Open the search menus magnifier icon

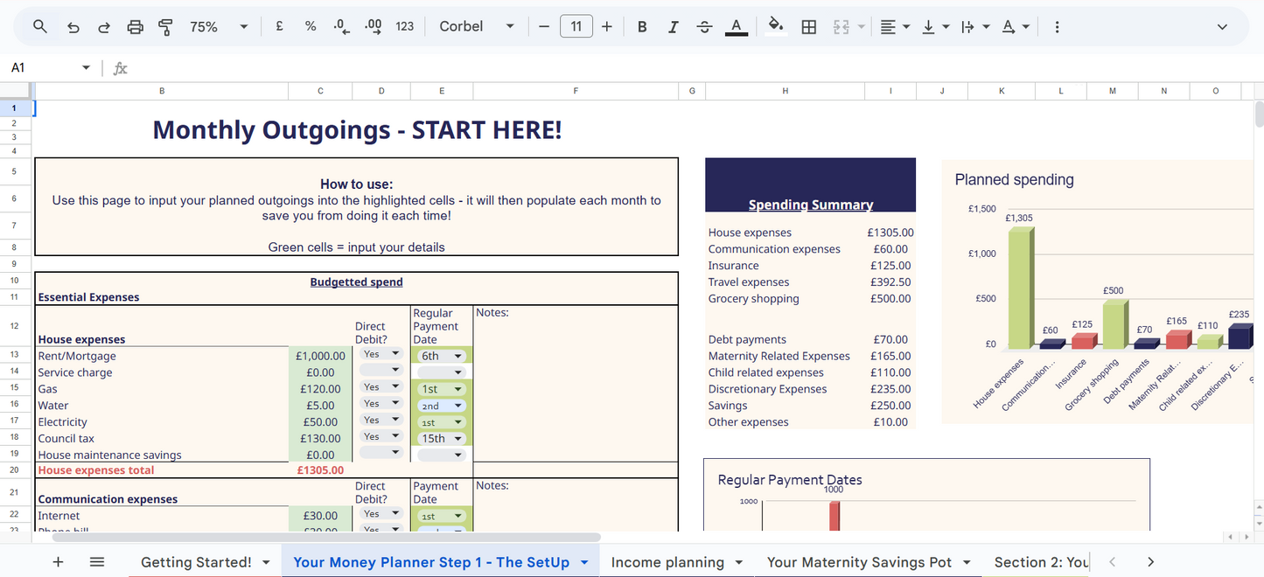pos(40,27)
